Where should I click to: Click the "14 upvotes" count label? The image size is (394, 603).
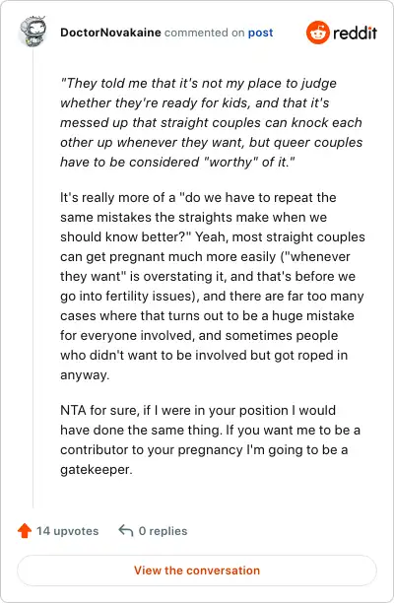[67, 531]
